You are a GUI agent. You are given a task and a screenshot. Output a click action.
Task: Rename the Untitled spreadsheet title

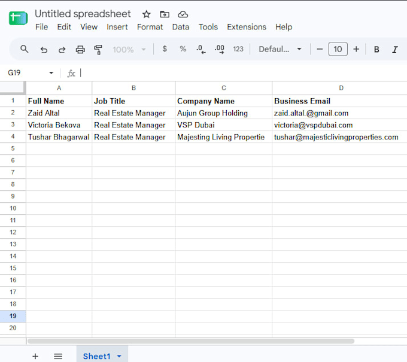coord(83,14)
